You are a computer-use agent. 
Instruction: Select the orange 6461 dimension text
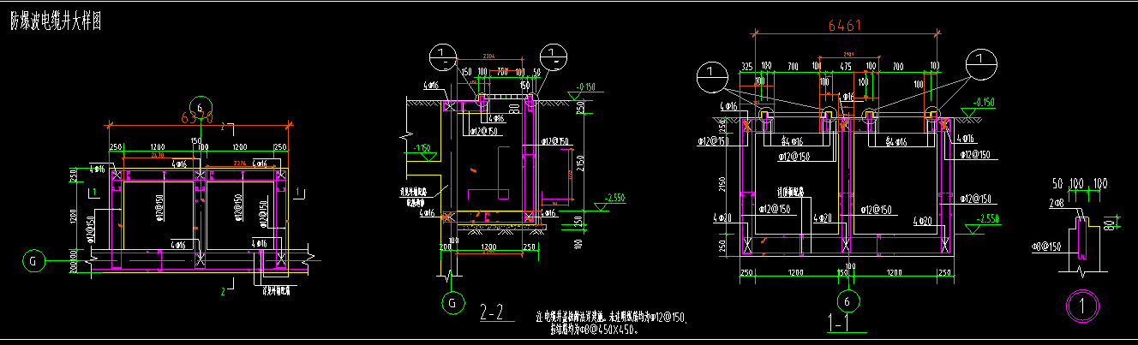[x=844, y=26]
